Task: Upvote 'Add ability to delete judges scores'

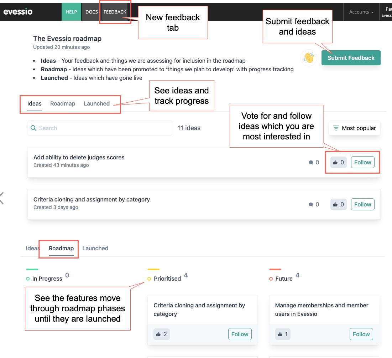Action: pos(338,163)
